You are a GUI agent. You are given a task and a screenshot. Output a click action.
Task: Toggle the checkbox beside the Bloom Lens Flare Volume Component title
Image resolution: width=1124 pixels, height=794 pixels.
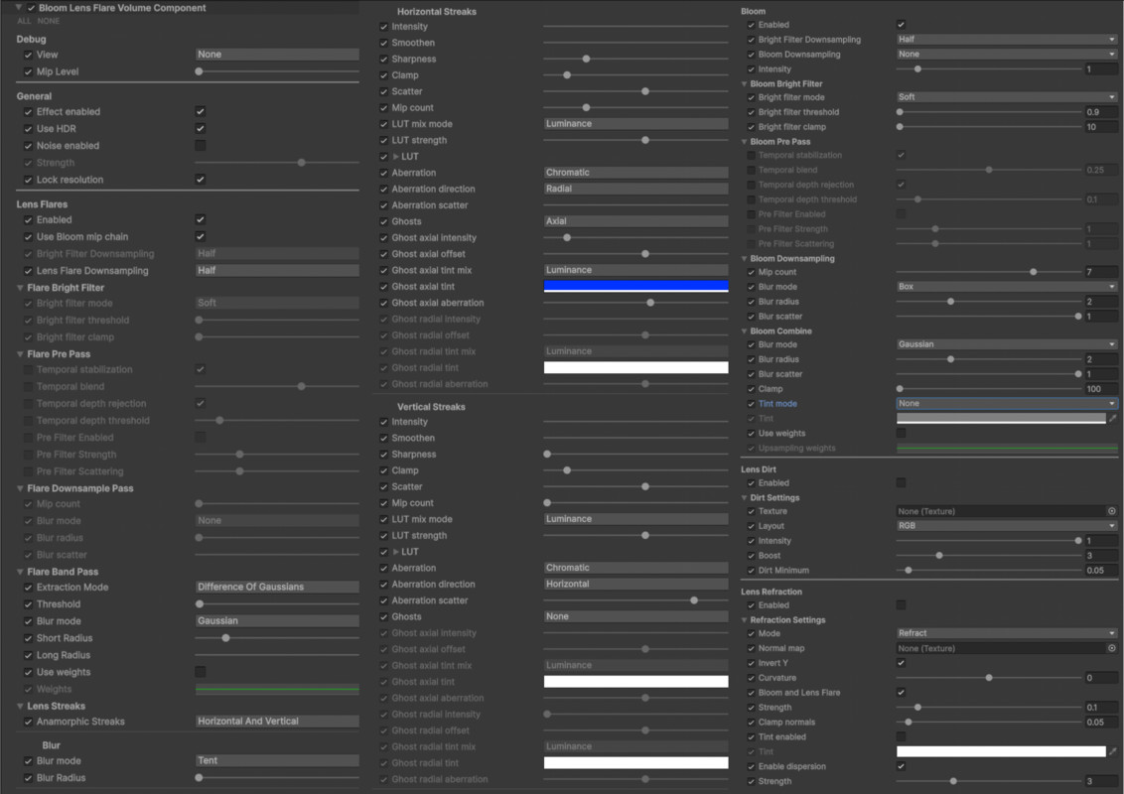point(32,8)
